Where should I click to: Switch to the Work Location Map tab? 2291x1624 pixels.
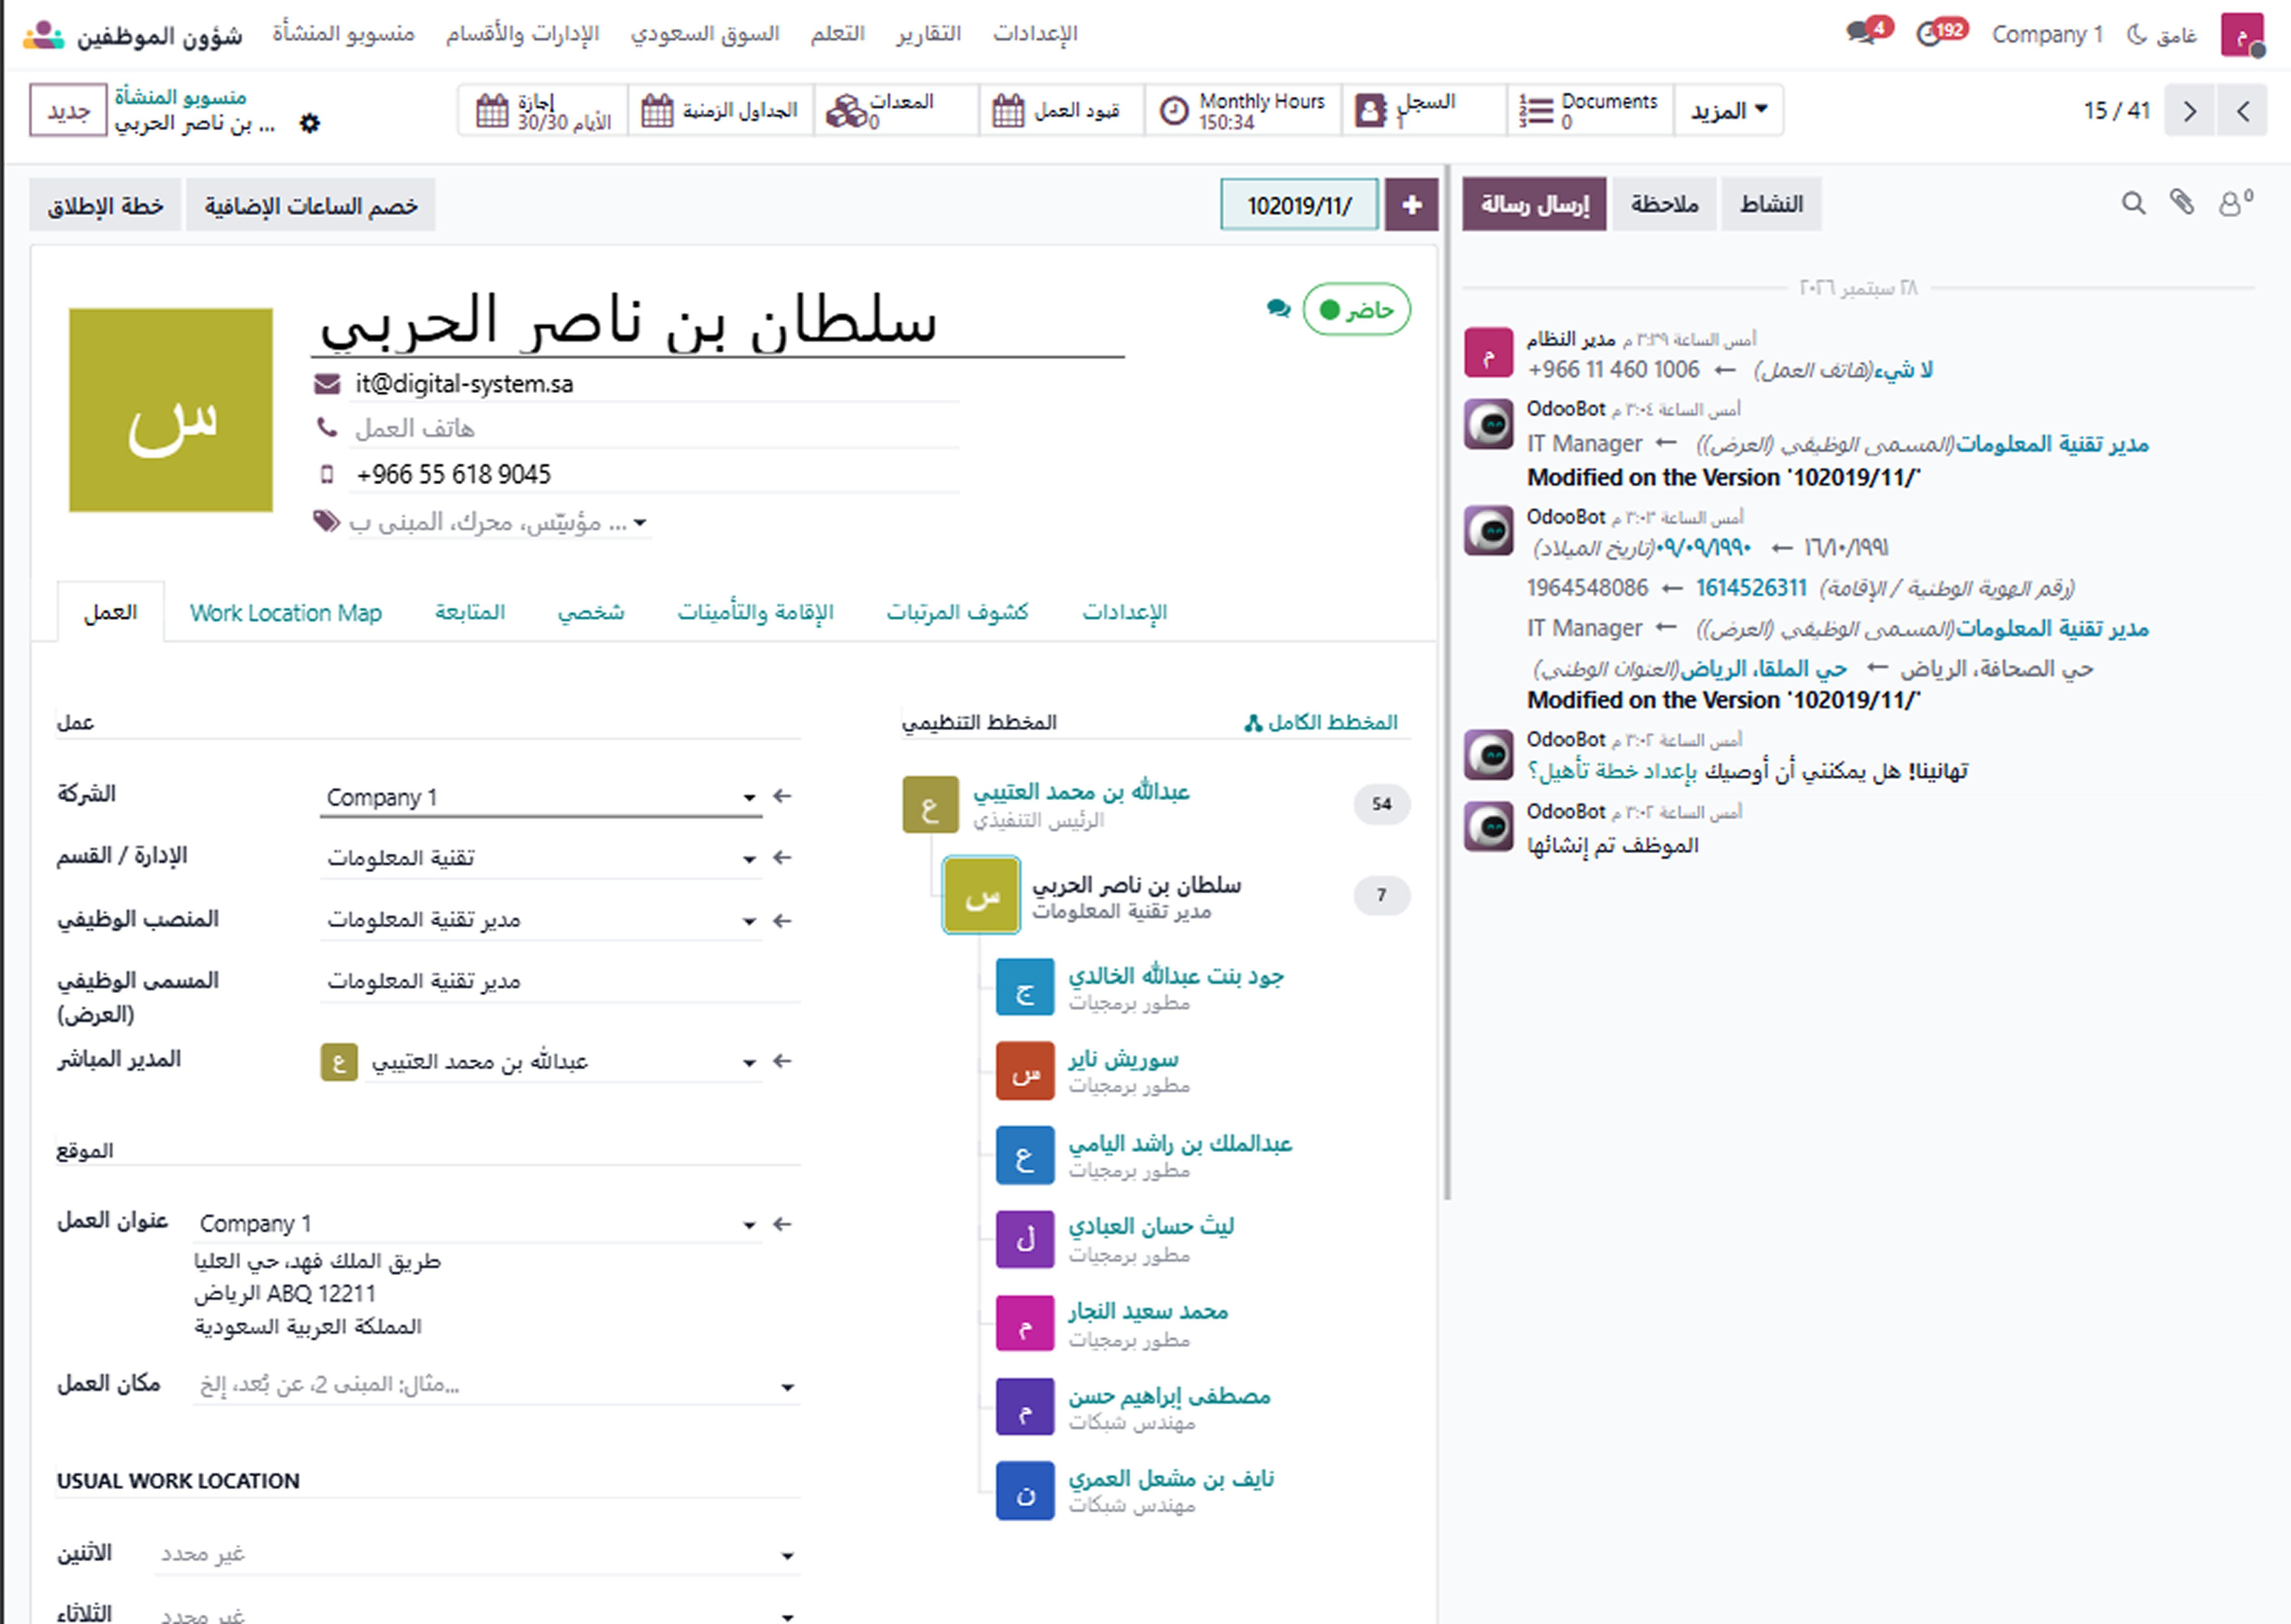[286, 613]
